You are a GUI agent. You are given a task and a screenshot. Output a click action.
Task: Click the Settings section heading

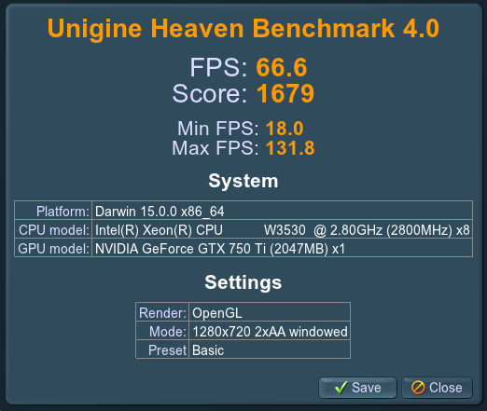(243, 282)
